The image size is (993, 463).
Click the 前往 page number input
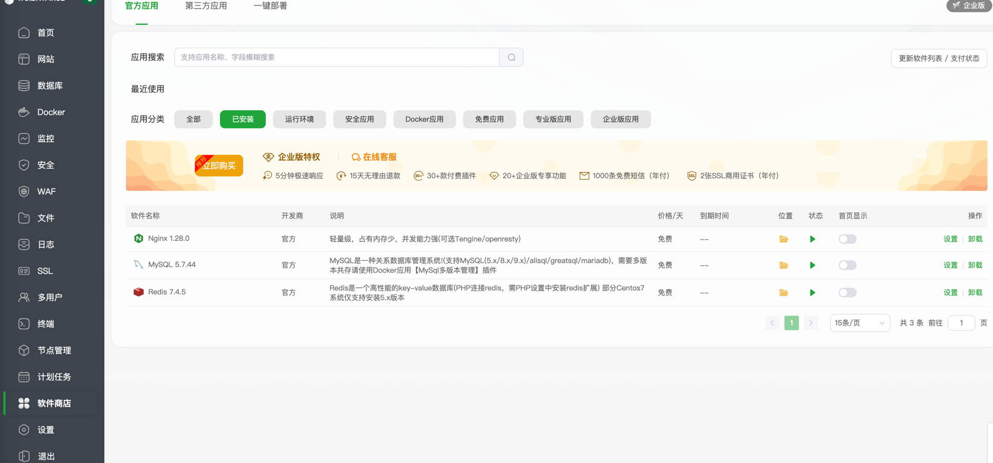click(x=961, y=323)
